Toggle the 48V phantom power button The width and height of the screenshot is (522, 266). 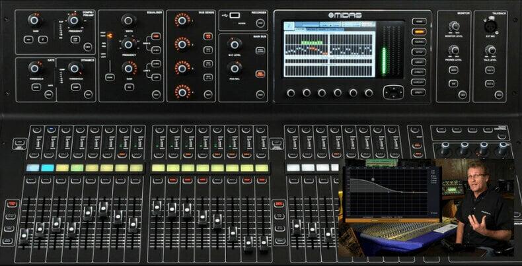click(x=27, y=40)
